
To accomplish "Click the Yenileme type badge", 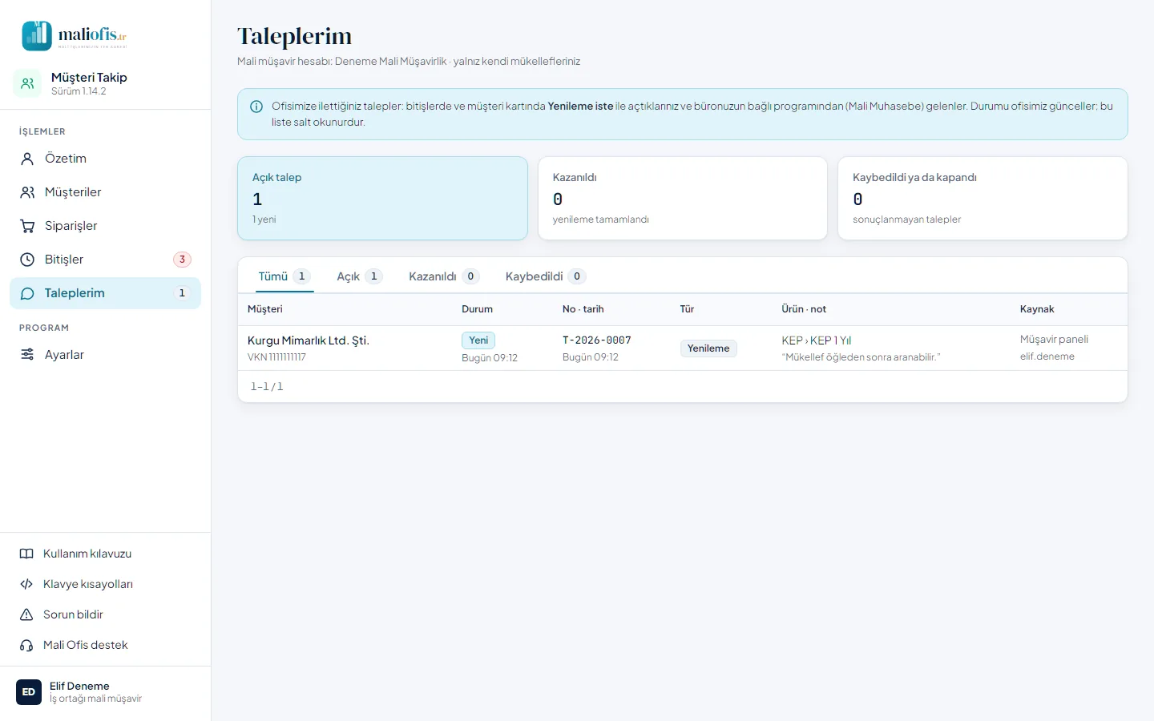I will pyautogui.click(x=708, y=348).
